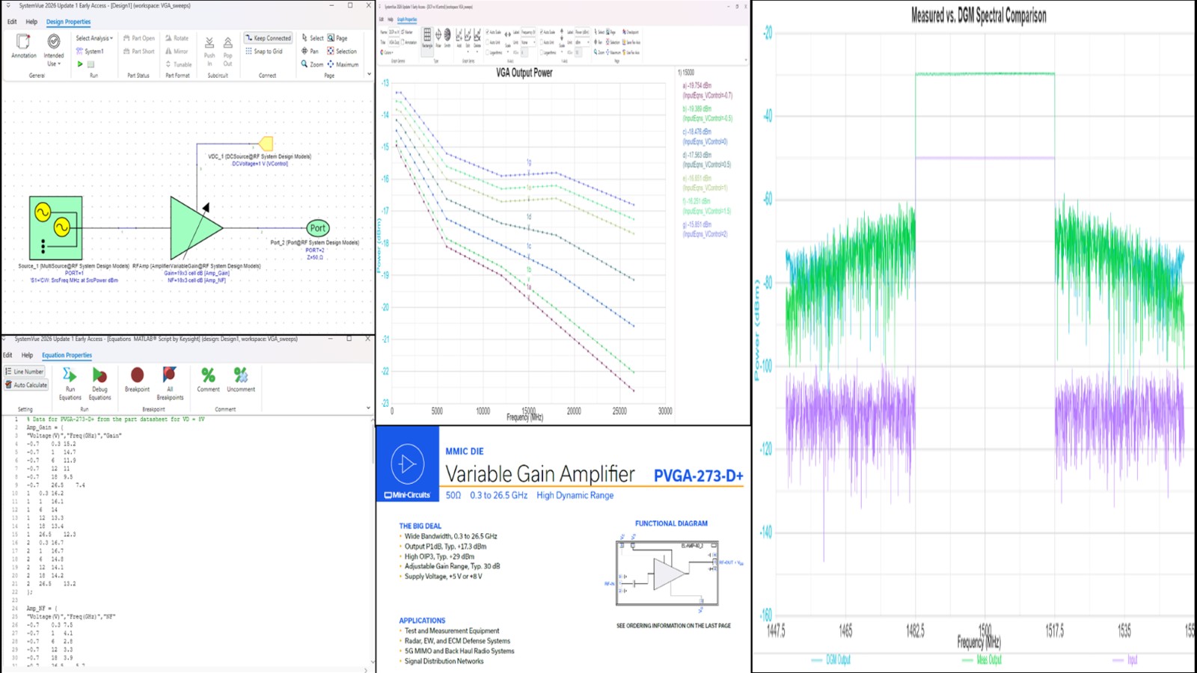Click the Annotation tool in Design ribbon
1197x673 pixels.
pos(23,46)
